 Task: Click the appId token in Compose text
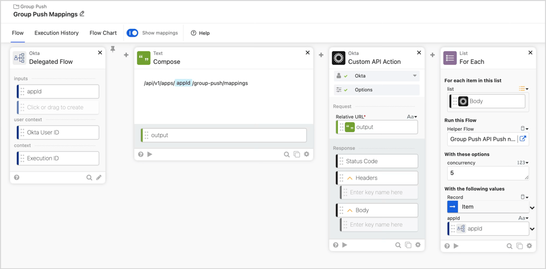[x=183, y=83]
